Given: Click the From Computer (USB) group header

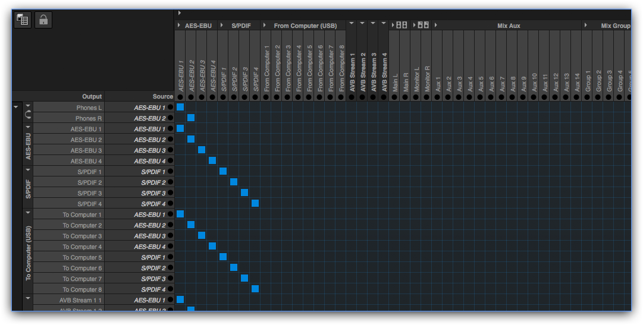Looking at the screenshot, I should 305,26.
